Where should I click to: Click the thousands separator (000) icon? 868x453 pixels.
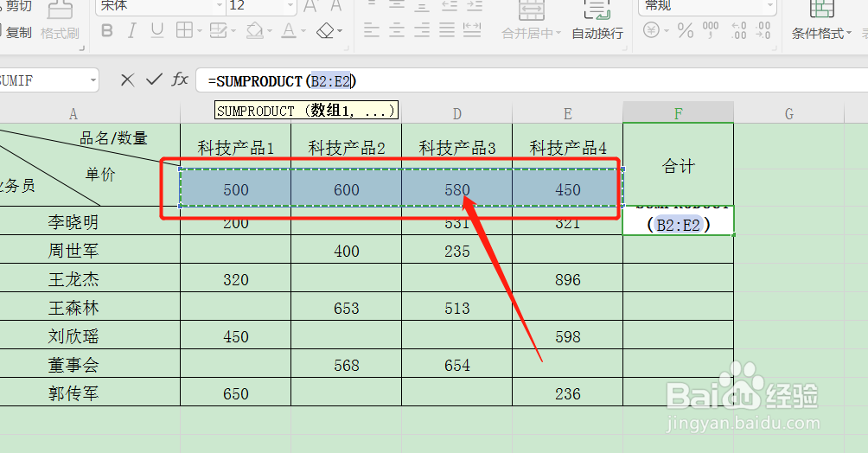(x=711, y=30)
